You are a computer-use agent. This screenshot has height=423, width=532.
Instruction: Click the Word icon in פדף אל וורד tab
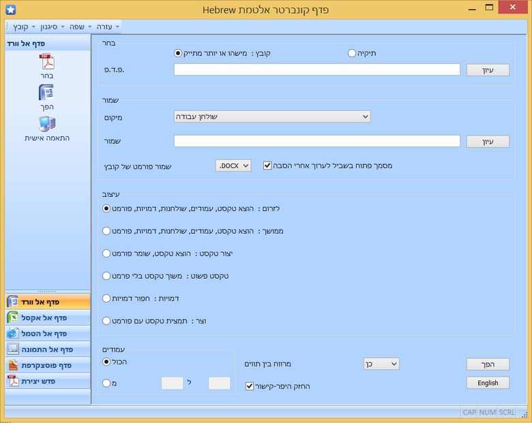(x=13, y=301)
